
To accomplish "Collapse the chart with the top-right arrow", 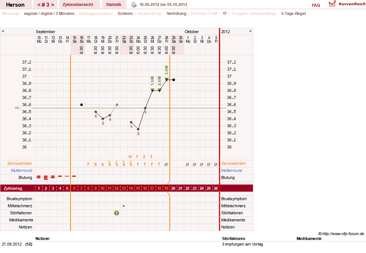I will (x=250, y=31).
